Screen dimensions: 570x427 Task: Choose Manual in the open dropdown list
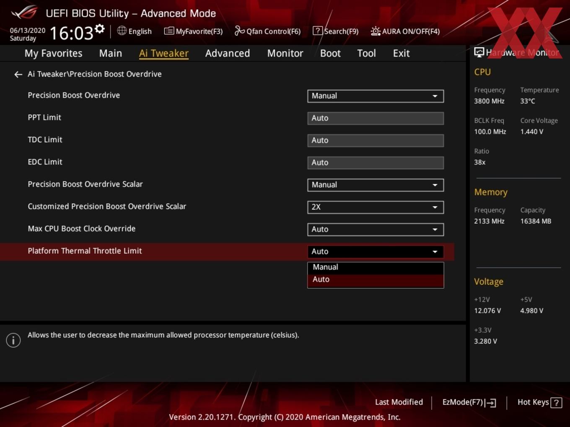point(376,268)
